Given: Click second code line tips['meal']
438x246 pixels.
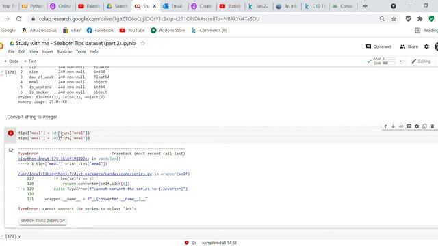Looking at the screenshot, I should click(x=54, y=138).
